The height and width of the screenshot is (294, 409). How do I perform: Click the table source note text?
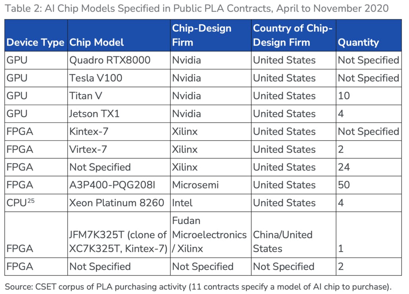198,286
